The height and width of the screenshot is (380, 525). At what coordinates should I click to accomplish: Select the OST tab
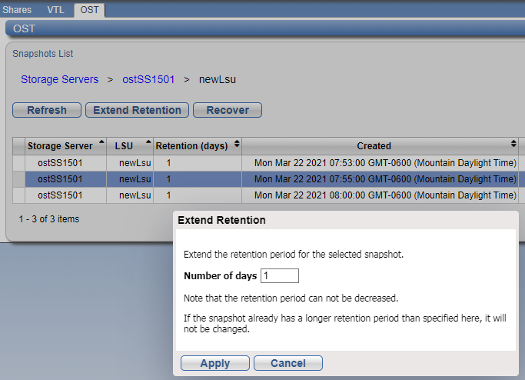click(x=90, y=10)
